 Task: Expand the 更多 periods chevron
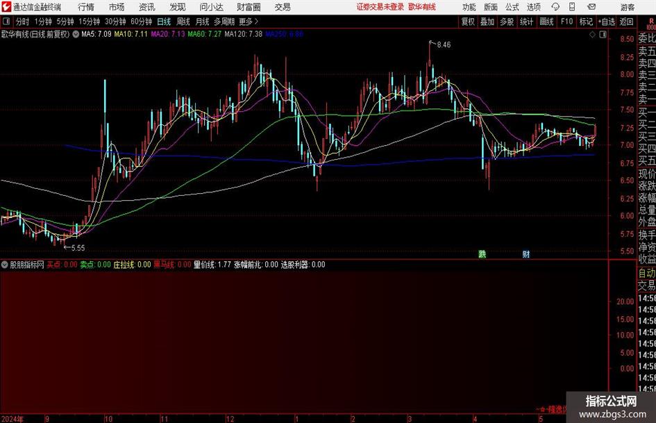pos(256,22)
